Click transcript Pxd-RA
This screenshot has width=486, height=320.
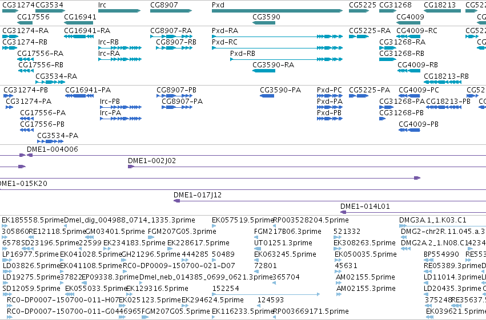tap(277, 37)
